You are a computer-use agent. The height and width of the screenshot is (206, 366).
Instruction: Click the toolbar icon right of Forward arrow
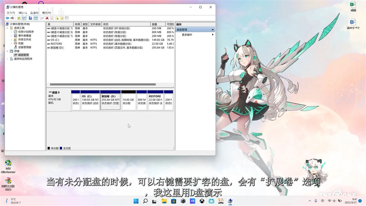(19, 18)
